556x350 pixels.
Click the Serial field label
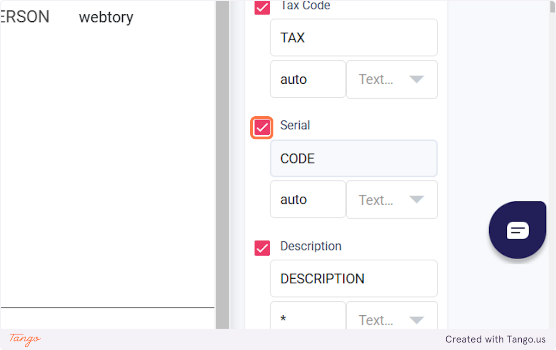(x=295, y=125)
